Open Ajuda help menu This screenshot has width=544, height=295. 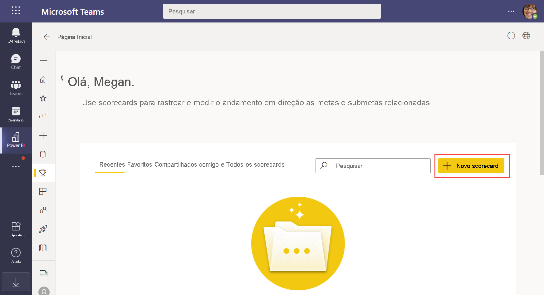pyautogui.click(x=16, y=256)
